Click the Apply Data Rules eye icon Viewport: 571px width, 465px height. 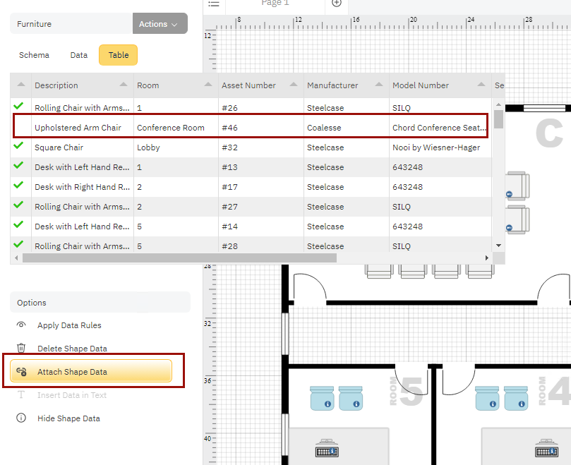tap(21, 325)
